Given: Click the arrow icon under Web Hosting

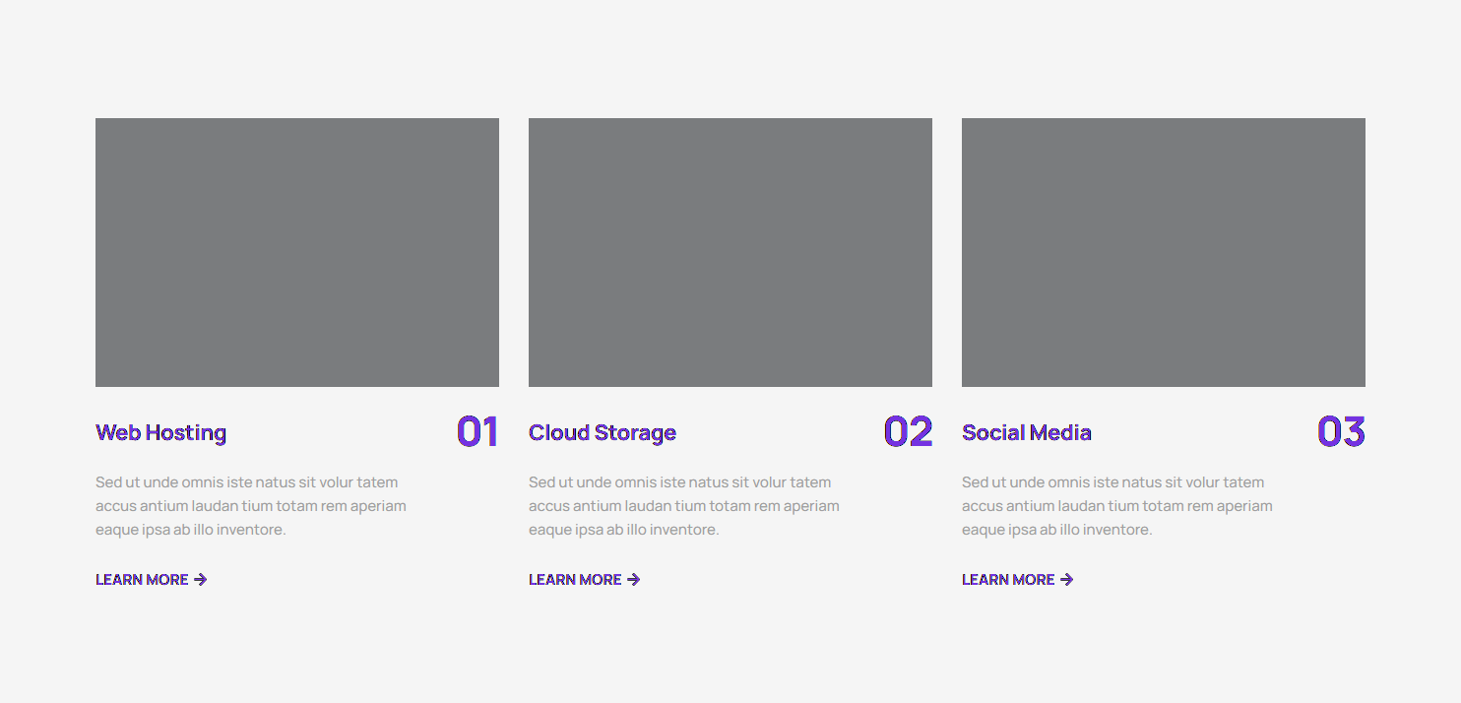Looking at the screenshot, I should (201, 580).
